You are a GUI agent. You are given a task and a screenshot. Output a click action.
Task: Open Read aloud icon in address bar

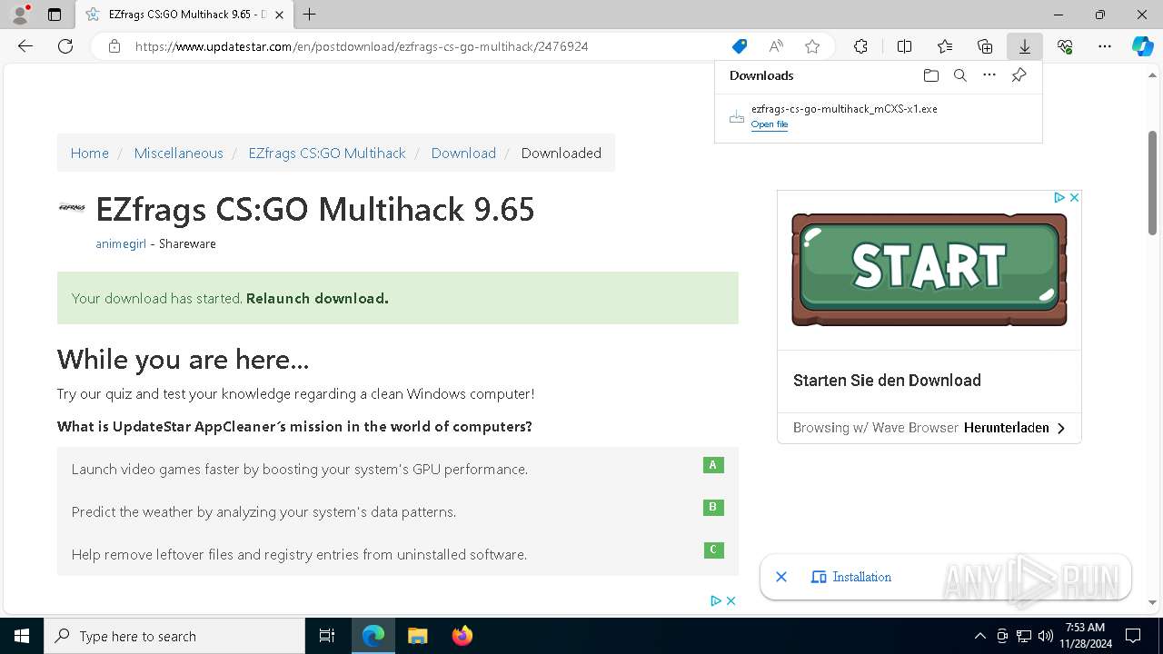click(776, 46)
